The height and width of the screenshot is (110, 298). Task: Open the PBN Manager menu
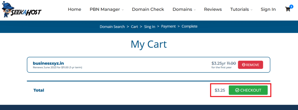105,9
